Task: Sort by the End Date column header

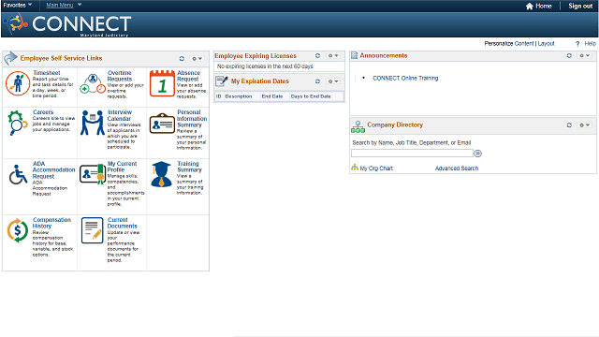Action: (x=272, y=96)
